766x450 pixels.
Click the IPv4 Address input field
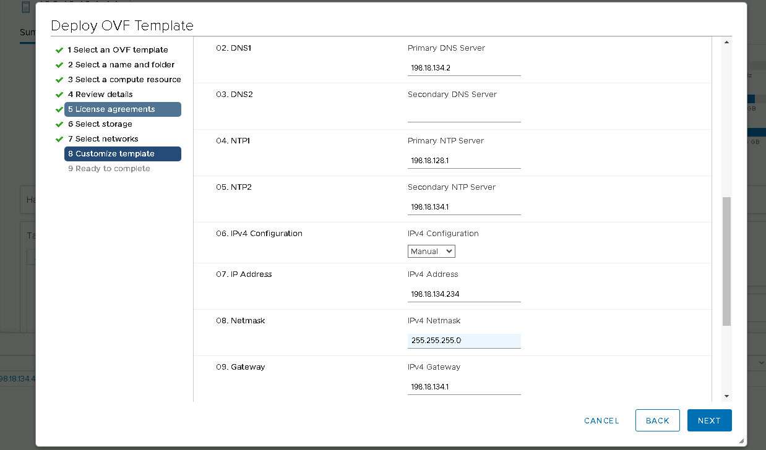(463, 294)
